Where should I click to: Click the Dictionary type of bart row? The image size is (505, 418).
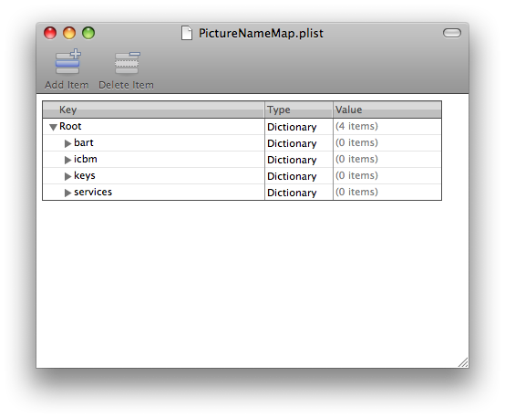(x=292, y=143)
